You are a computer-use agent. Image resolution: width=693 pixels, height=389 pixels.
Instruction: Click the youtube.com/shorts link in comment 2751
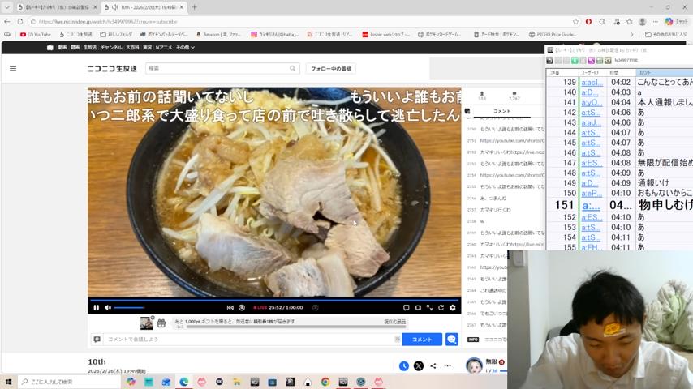(x=512, y=141)
